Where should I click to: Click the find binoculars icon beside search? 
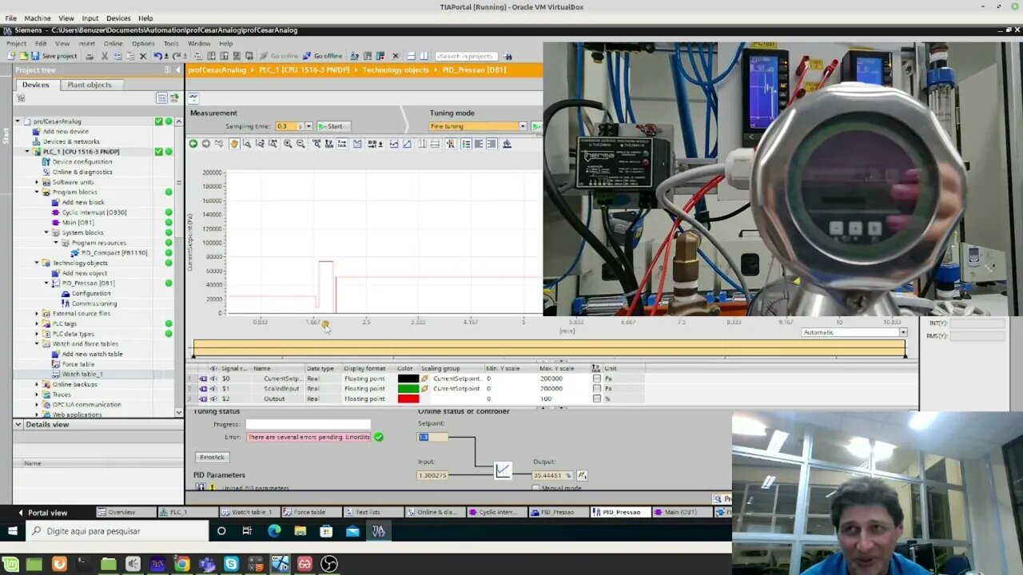508,56
